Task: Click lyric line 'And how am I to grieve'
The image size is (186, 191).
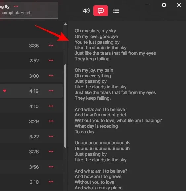Action: (98, 176)
